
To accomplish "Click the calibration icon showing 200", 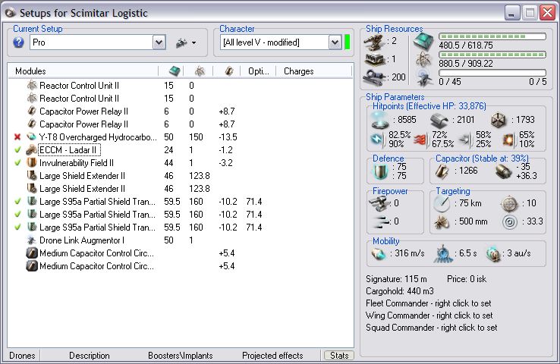I will pyautogui.click(x=374, y=77).
